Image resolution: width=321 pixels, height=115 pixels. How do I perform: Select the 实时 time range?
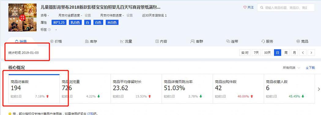(245, 53)
